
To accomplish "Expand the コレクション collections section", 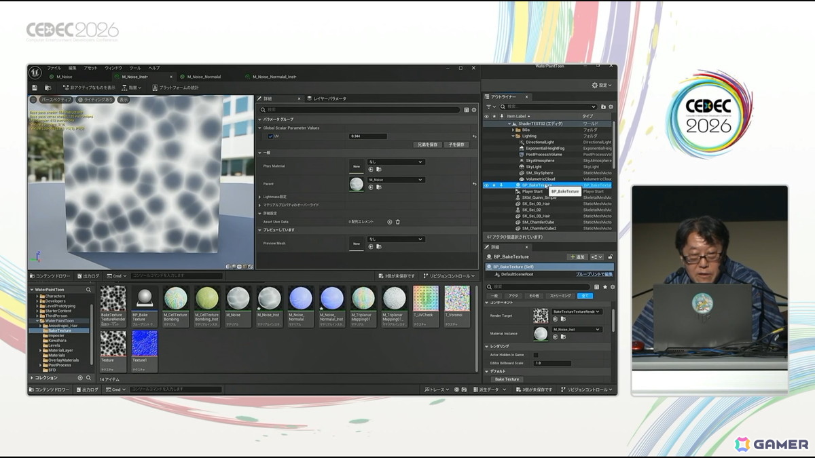I will (x=31, y=378).
